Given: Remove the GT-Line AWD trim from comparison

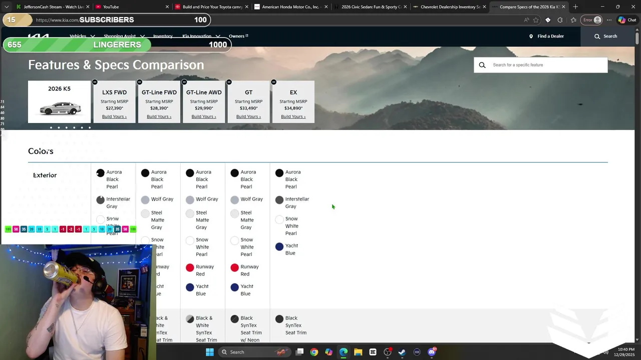Looking at the screenshot, I should click(184, 82).
